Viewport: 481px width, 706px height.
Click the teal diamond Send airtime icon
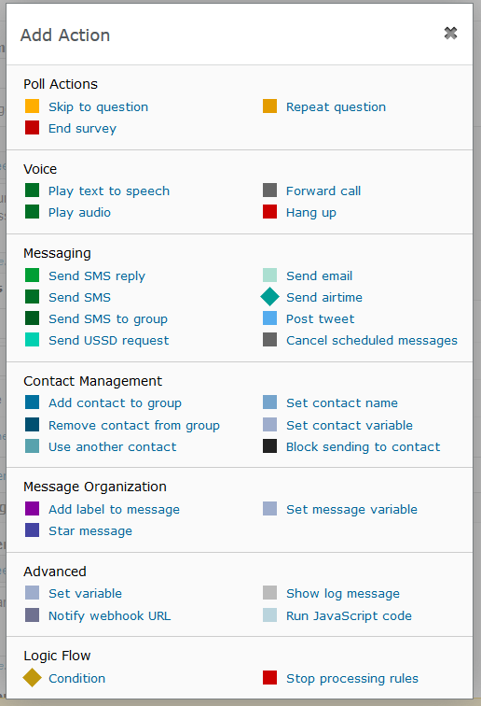(269, 297)
